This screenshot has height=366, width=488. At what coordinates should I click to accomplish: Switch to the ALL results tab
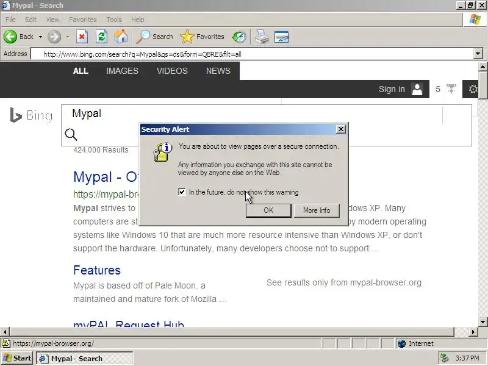coord(81,71)
